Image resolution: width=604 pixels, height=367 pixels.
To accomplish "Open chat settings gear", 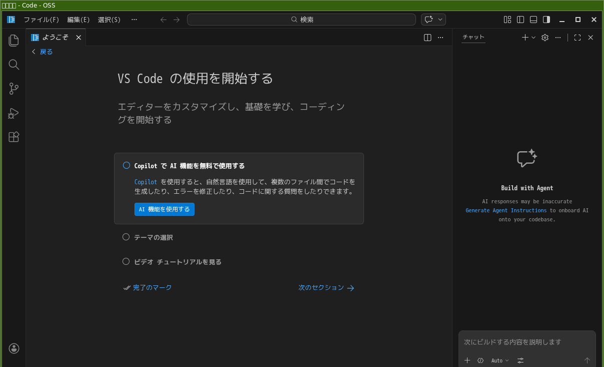I will [x=545, y=38].
